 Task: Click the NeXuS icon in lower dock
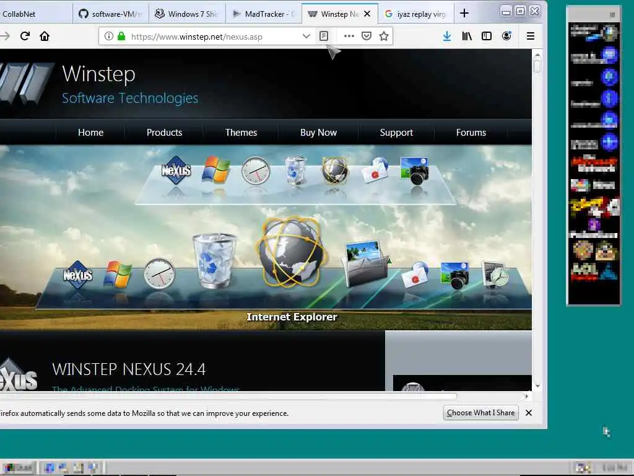[77, 275]
